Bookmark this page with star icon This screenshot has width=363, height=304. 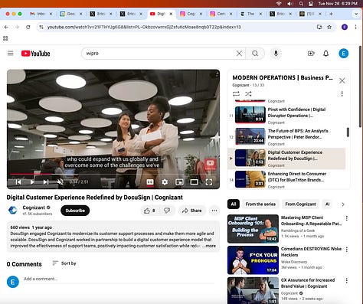329,27
